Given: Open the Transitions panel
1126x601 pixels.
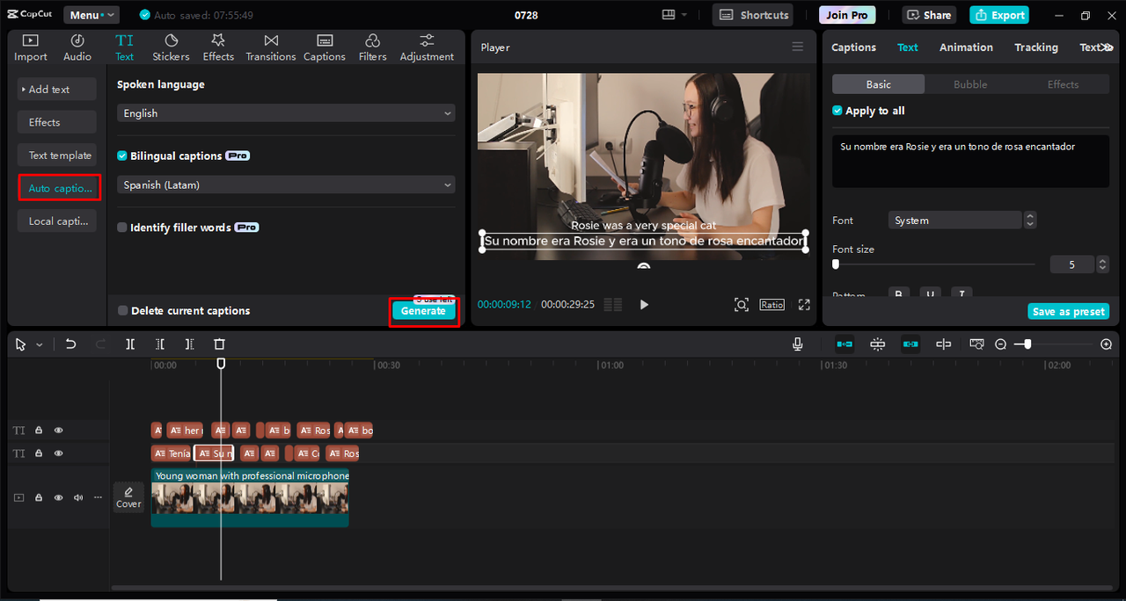Looking at the screenshot, I should click(271, 47).
